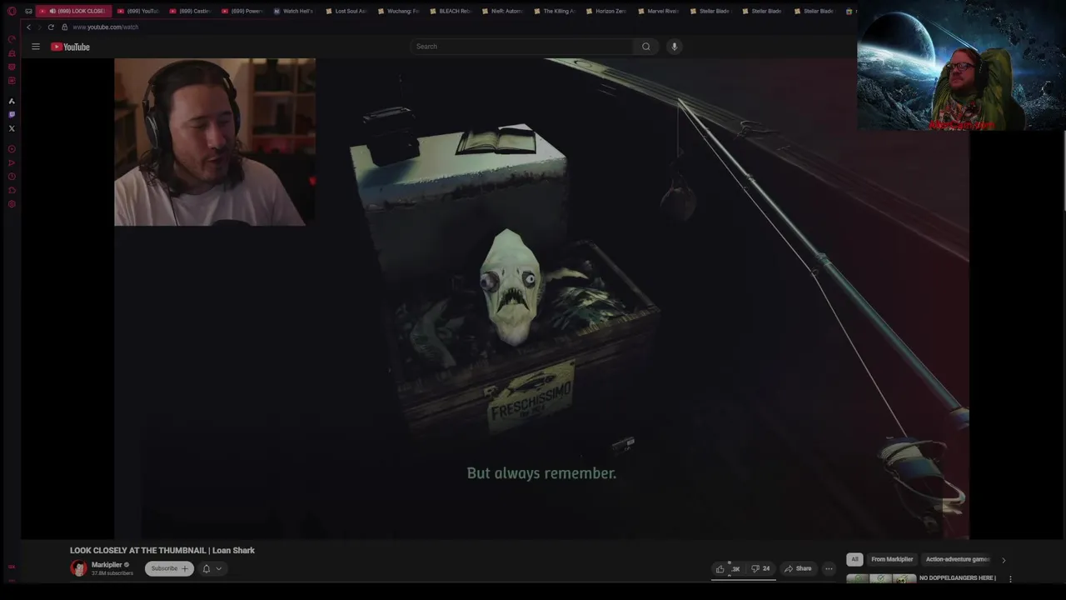The width and height of the screenshot is (1066, 600).
Task: Switch to the (699) Powerw tab
Action: pyautogui.click(x=242, y=11)
